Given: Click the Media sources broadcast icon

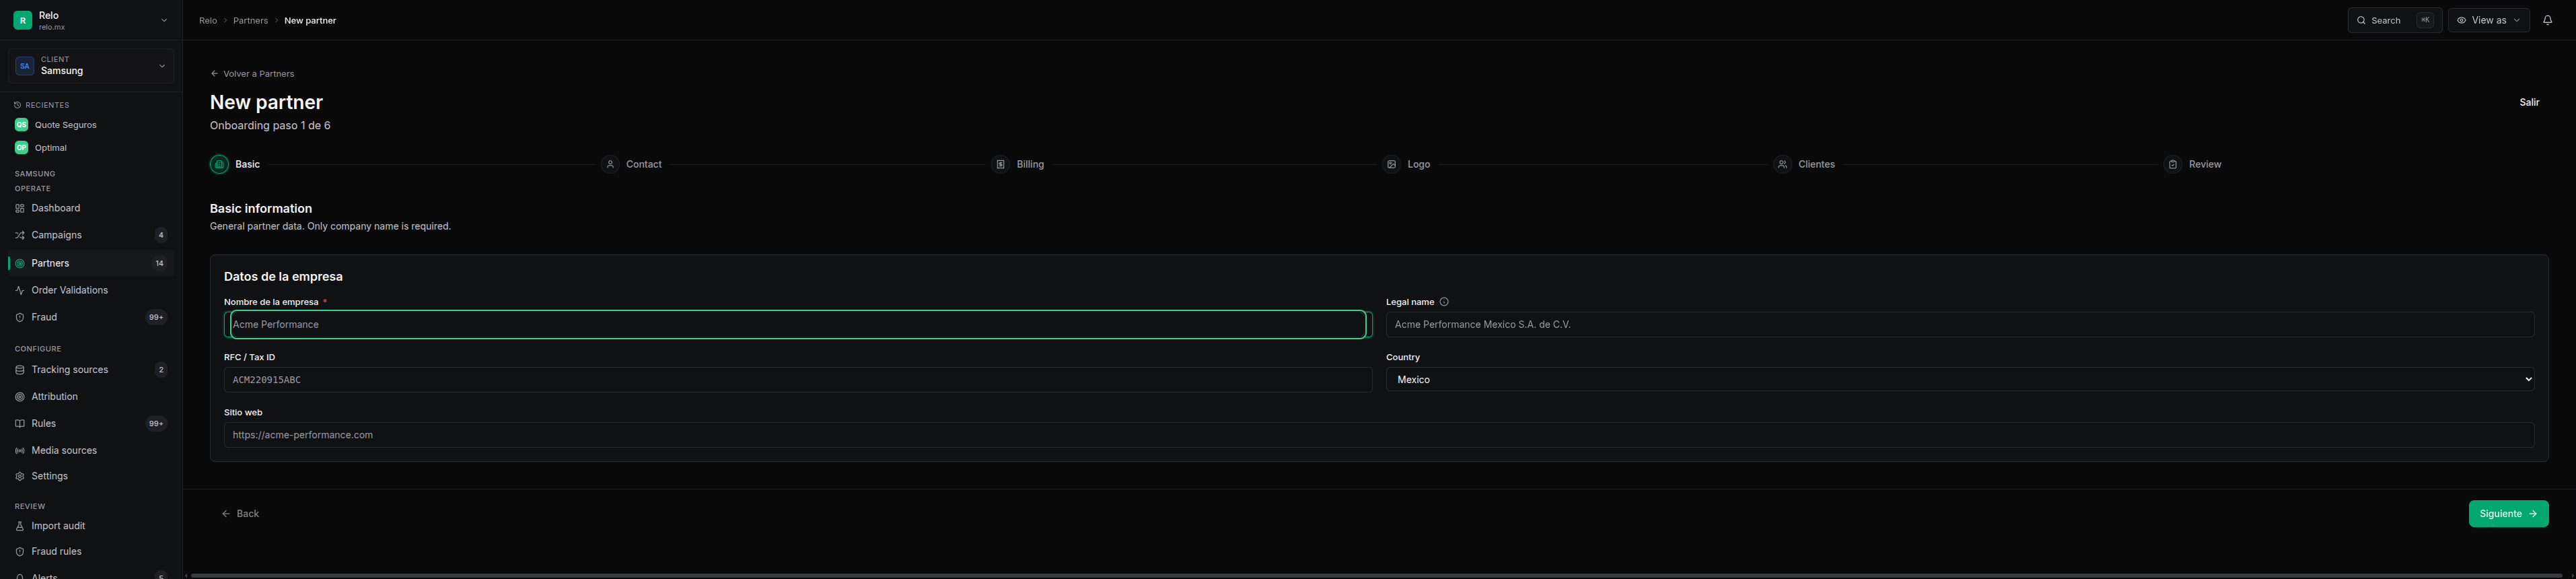Looking at the screenshot, I should point(19,451).
